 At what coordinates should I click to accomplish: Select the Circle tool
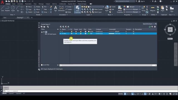tap(13, 9)
